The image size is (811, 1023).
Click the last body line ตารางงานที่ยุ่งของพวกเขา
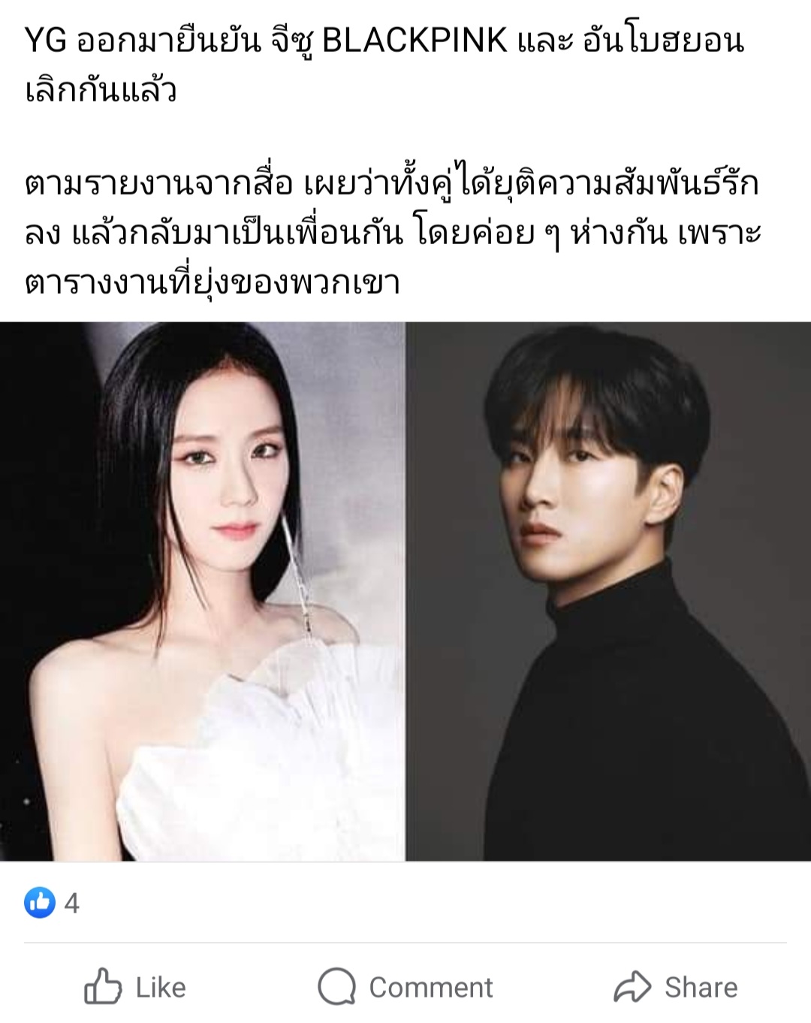[x=212, y=282]
